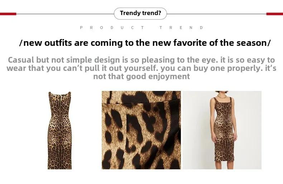Screen dimensions: 283x184
Task: Click the "Casual but not simple design" sentence
Action: (141, 60)
